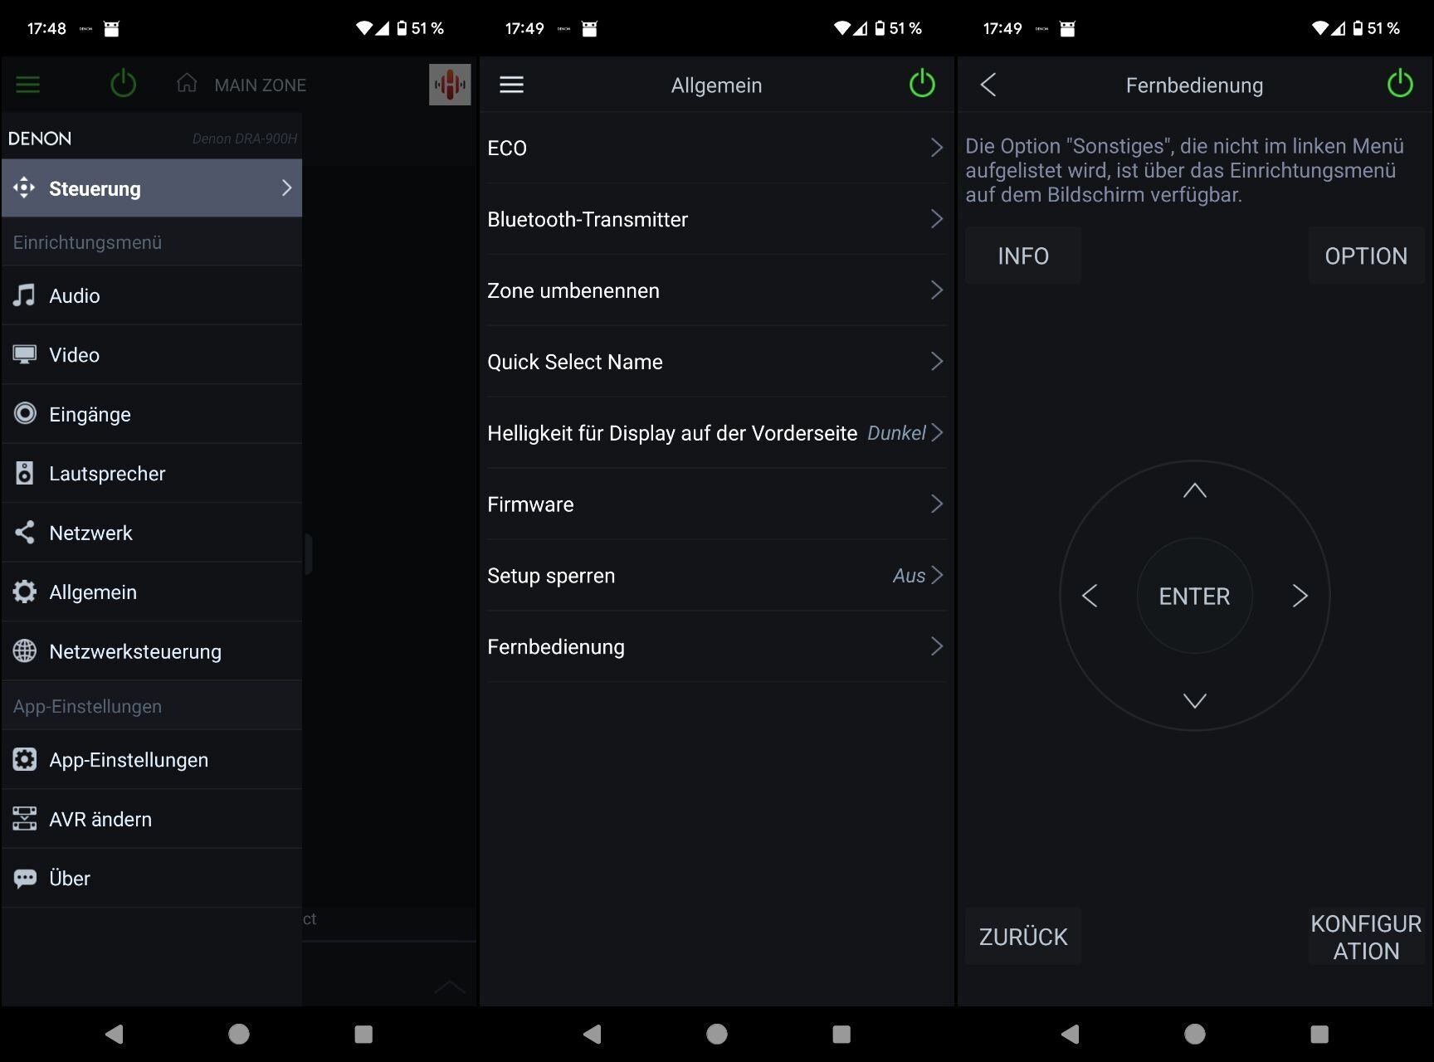Tap the home icon beside MAIN ZONE
Viewport: 1434px width, 1062px height.
pyautogui.click(x=187, y=83)
